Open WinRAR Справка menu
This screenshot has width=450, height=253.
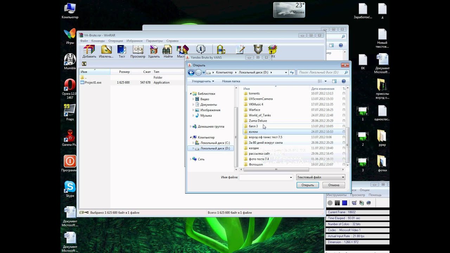pyautogui.click(x=172, y=41)
